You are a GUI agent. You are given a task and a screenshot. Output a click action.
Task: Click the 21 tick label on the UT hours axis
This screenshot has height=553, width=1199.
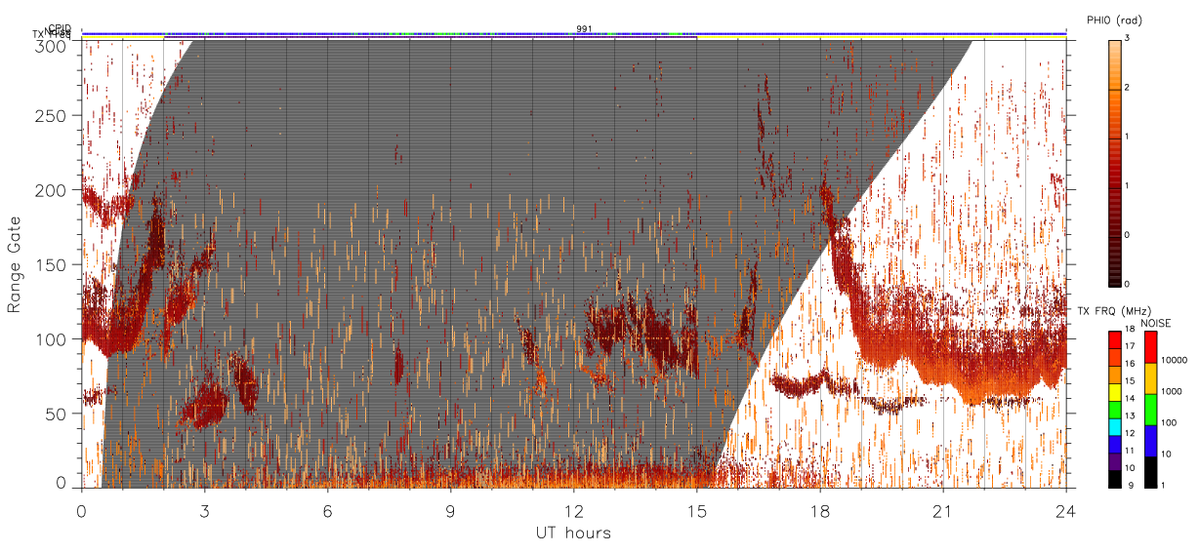coord(943,510)
